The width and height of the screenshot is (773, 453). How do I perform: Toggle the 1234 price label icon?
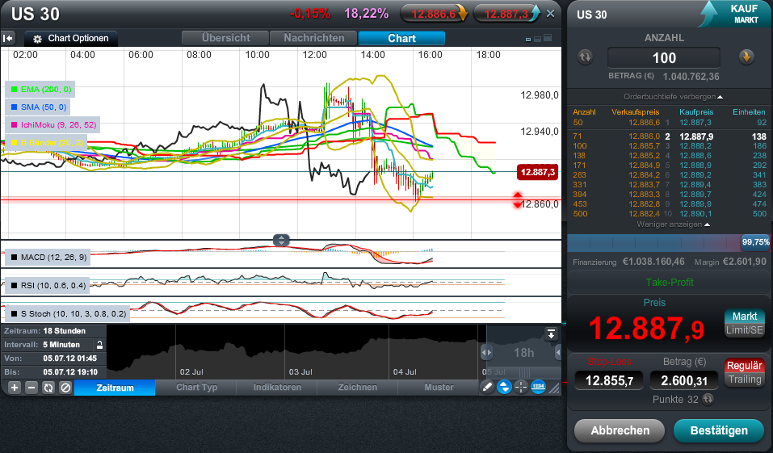[x=538, y=388]
